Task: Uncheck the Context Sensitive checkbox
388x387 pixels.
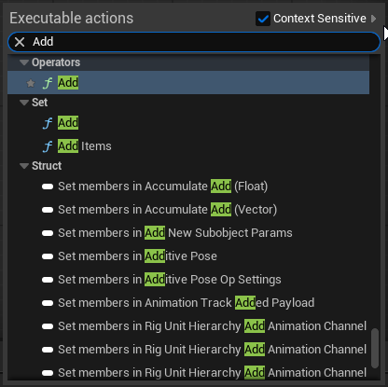Action: point(263,19)
